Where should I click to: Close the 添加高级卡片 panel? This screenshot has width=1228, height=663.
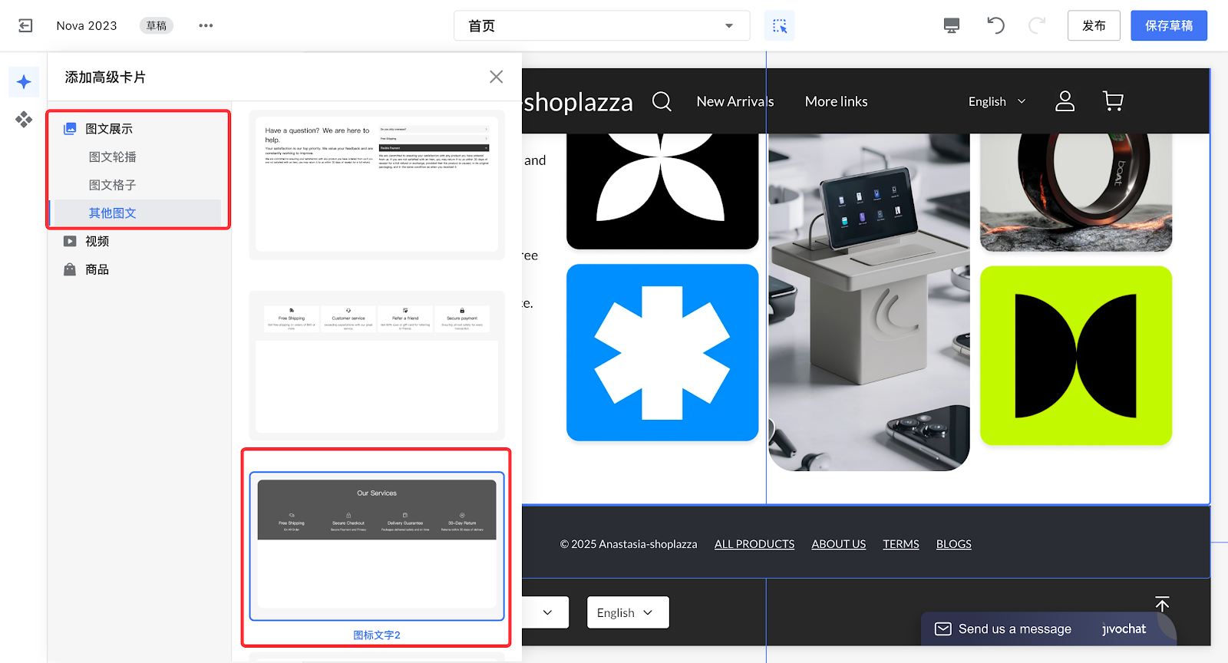[x=496, y=77]
